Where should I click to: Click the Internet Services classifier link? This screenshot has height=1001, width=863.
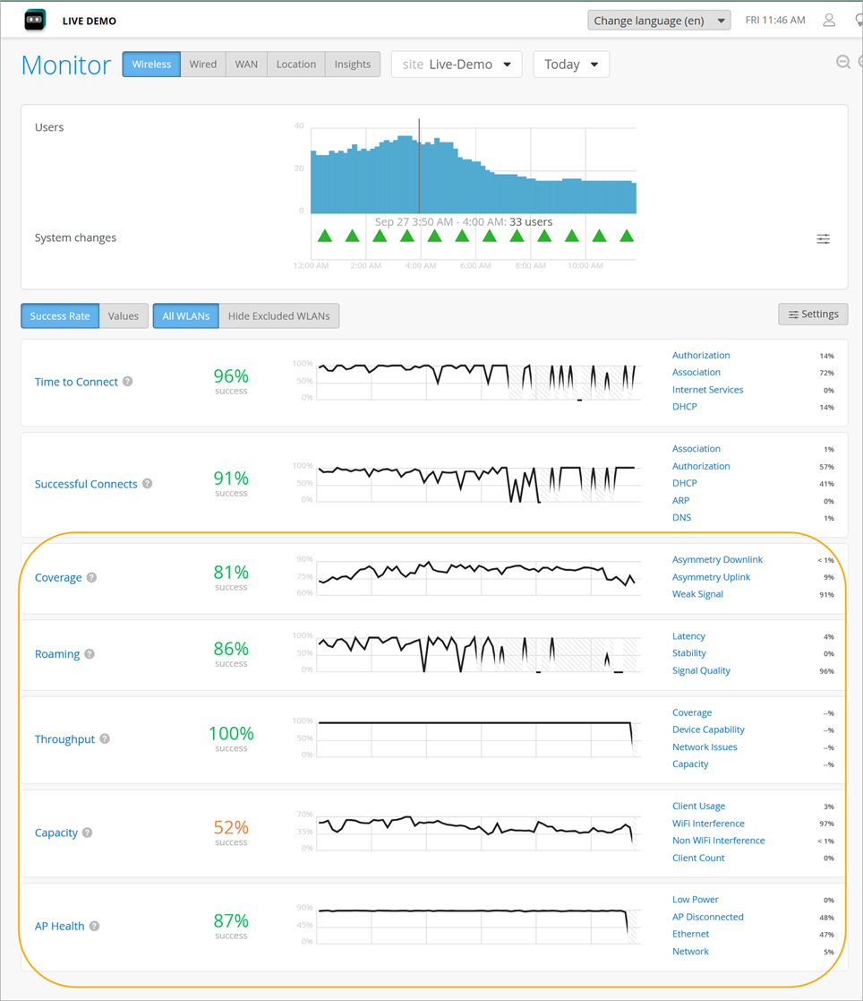click(707, 390)
